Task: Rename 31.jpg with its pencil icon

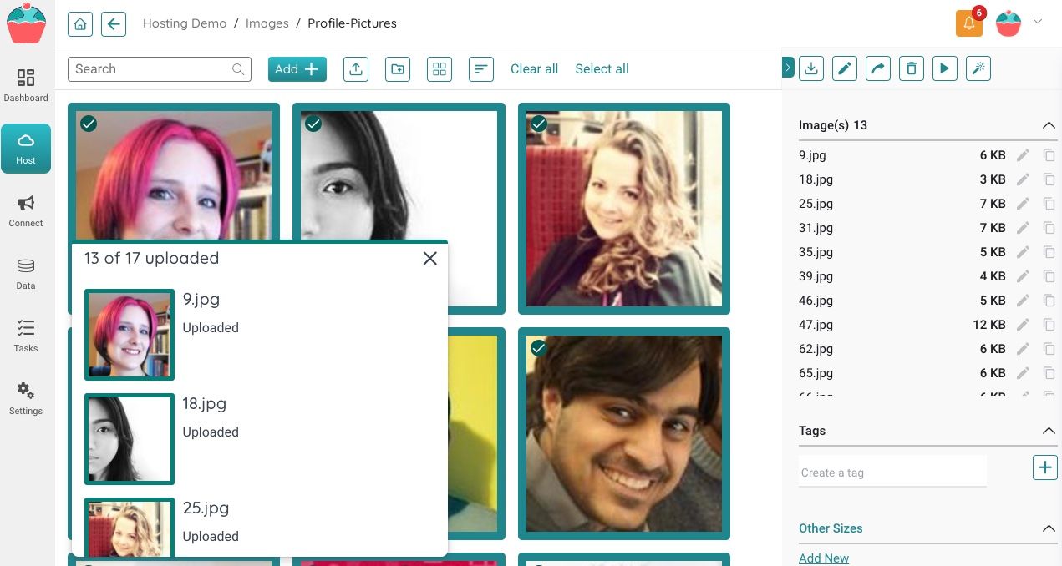Action: pyautogui.click(x=1023, y=228)
